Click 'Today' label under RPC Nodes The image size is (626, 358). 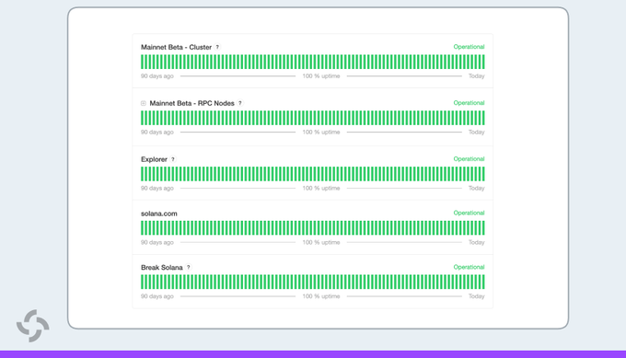point(476,133)
